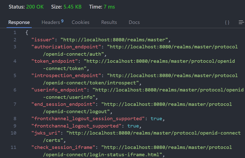Click the Status 200 OK indicator
Viewport: 245px width, 158px height.
click(x=26, y=7)
